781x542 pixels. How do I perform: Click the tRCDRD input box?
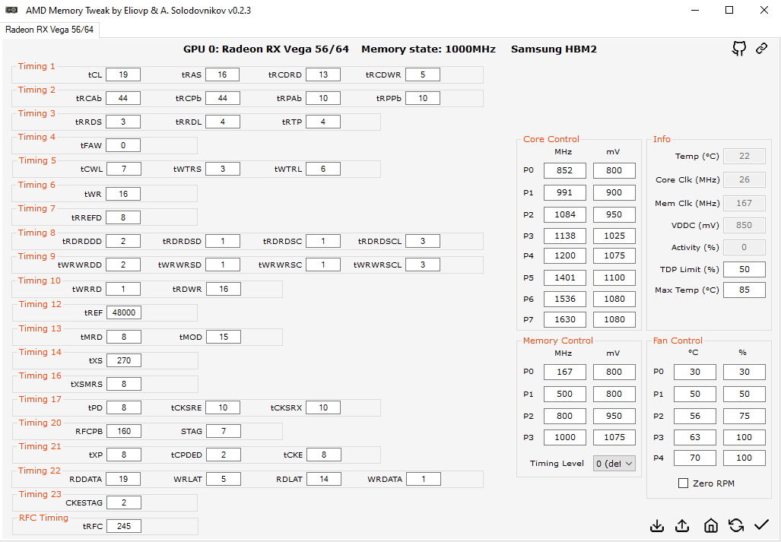tap(323, 74)
